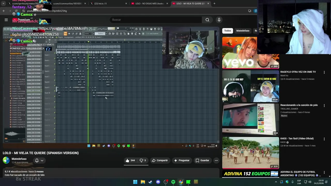Screen dimensions: 331x186
Task: Open the Minecraft-style icon on taskbar
Action: click(196, 182)
